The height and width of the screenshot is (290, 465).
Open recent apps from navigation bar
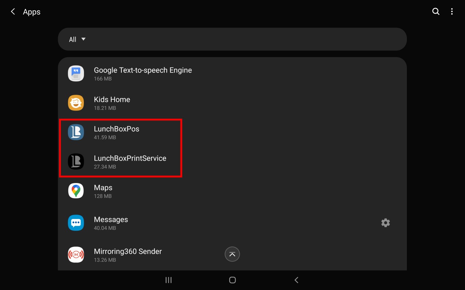tap(169, 280)
